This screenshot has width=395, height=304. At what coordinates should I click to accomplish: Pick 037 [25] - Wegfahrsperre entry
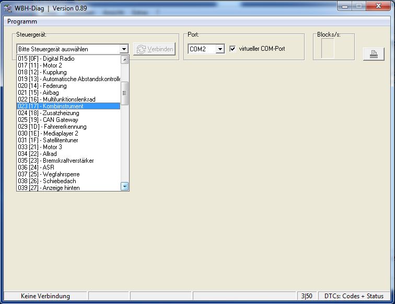[68, 174]
